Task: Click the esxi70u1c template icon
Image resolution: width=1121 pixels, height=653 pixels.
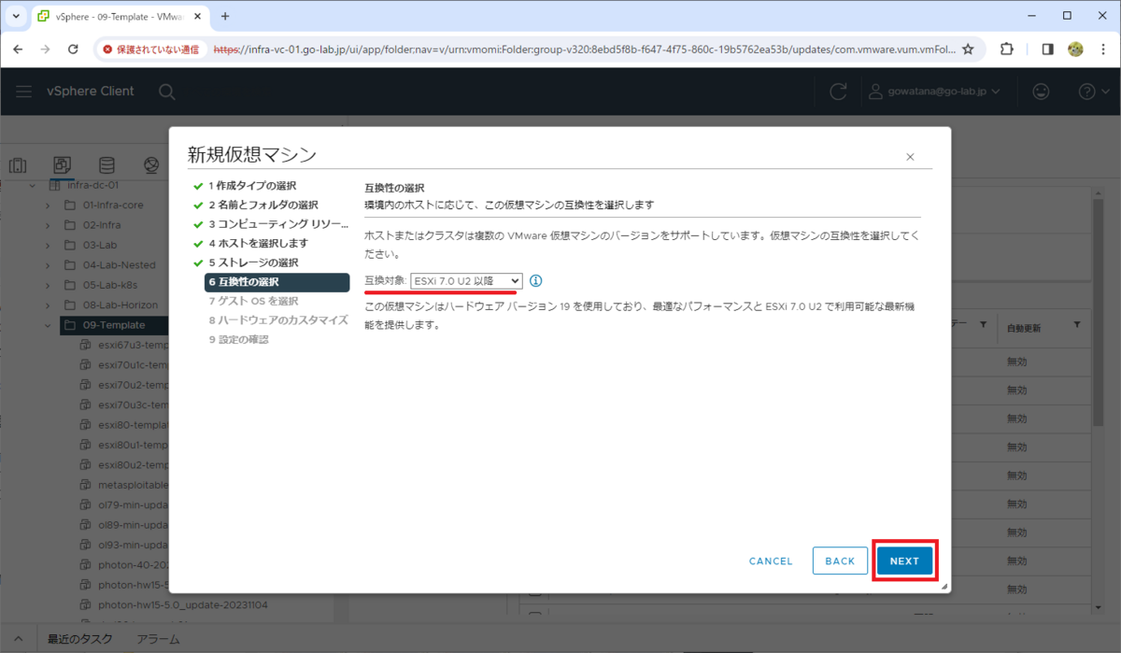Action: 86,365
